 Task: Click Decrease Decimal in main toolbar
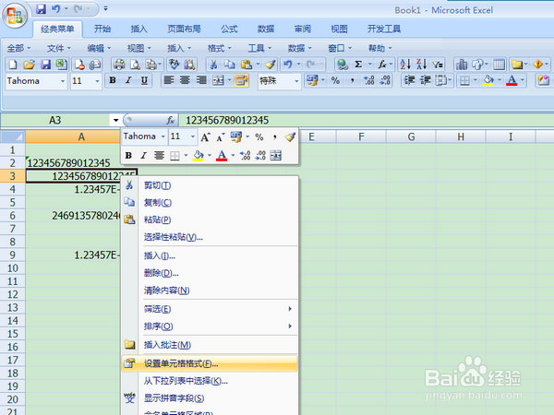385,80
